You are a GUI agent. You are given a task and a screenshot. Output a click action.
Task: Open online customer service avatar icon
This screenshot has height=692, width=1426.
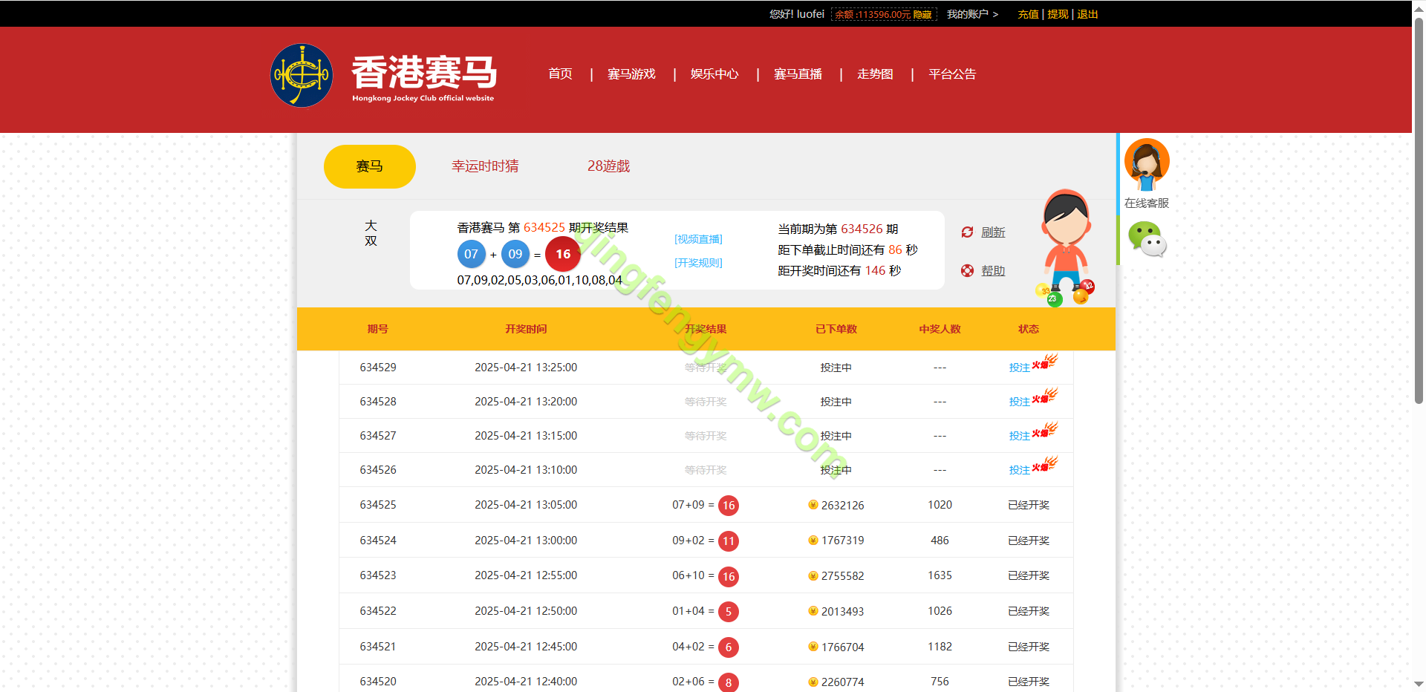(1146, 164)
